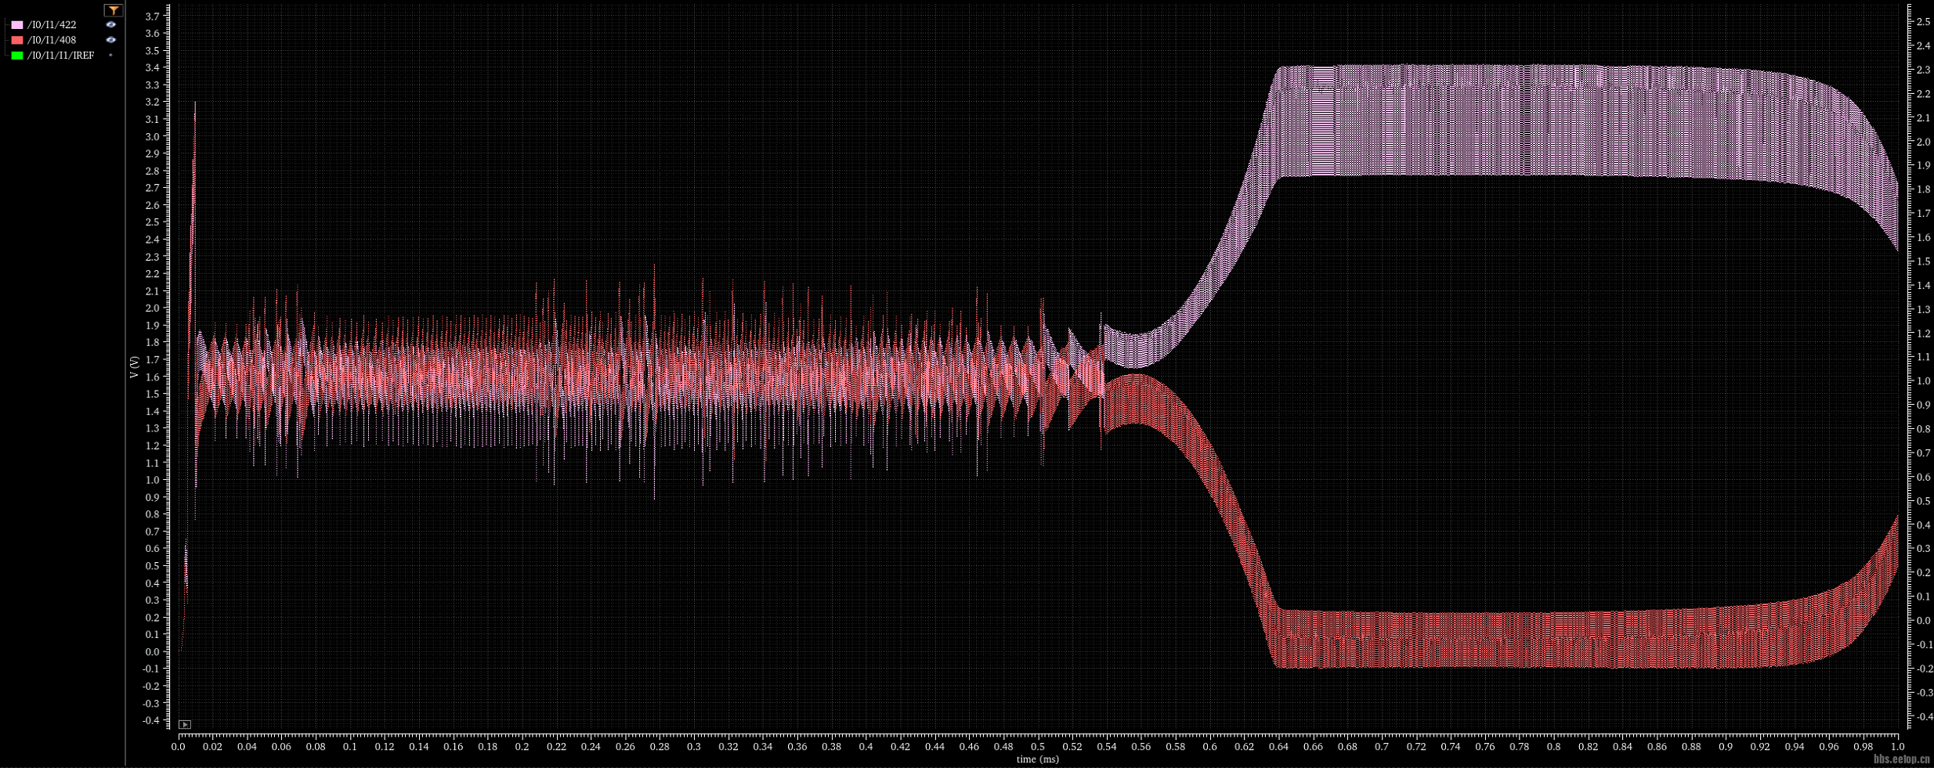The height and width of the screenshot is (768, 1934).
Task: Select the /I0/I1/I1/IREF signal name
Action: pos(60,56)
